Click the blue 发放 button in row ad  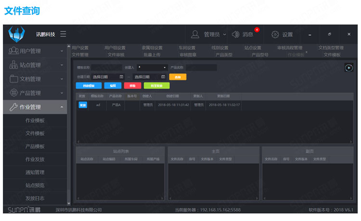pos(83,105)
